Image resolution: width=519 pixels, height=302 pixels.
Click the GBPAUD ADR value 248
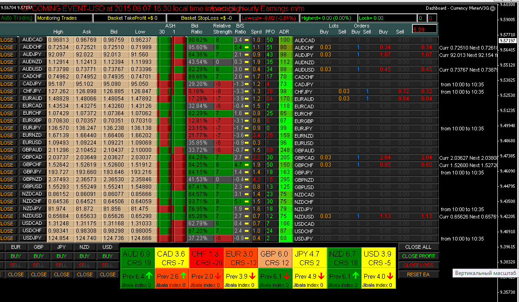(285, 150)
